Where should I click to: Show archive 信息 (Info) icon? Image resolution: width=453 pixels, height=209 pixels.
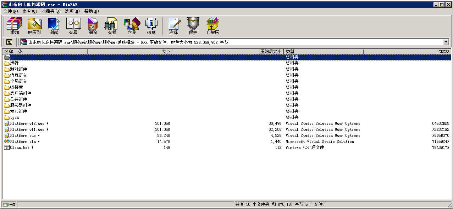point(151,26)
